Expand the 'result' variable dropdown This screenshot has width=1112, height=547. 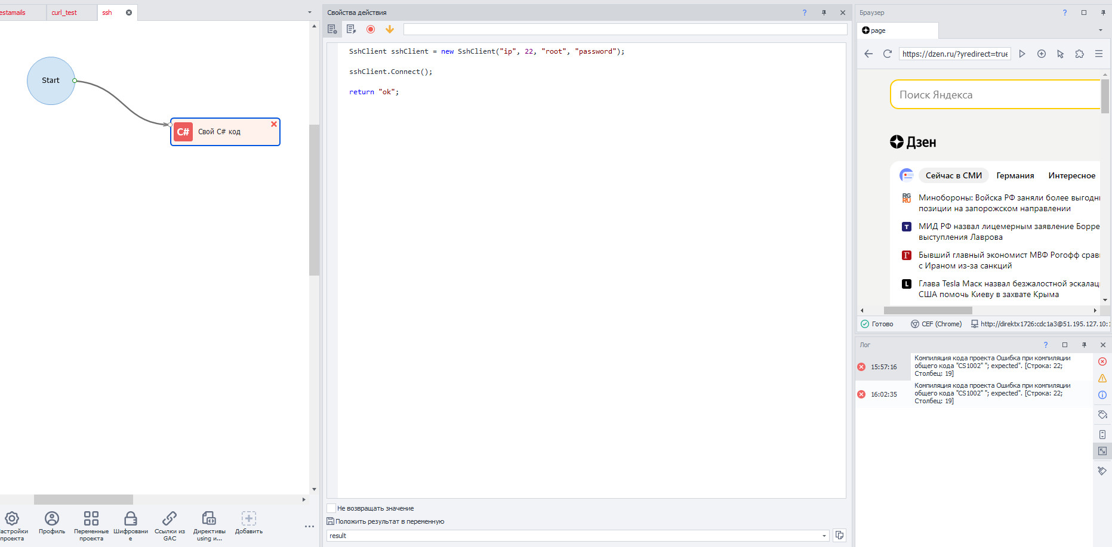coord(824,536)
